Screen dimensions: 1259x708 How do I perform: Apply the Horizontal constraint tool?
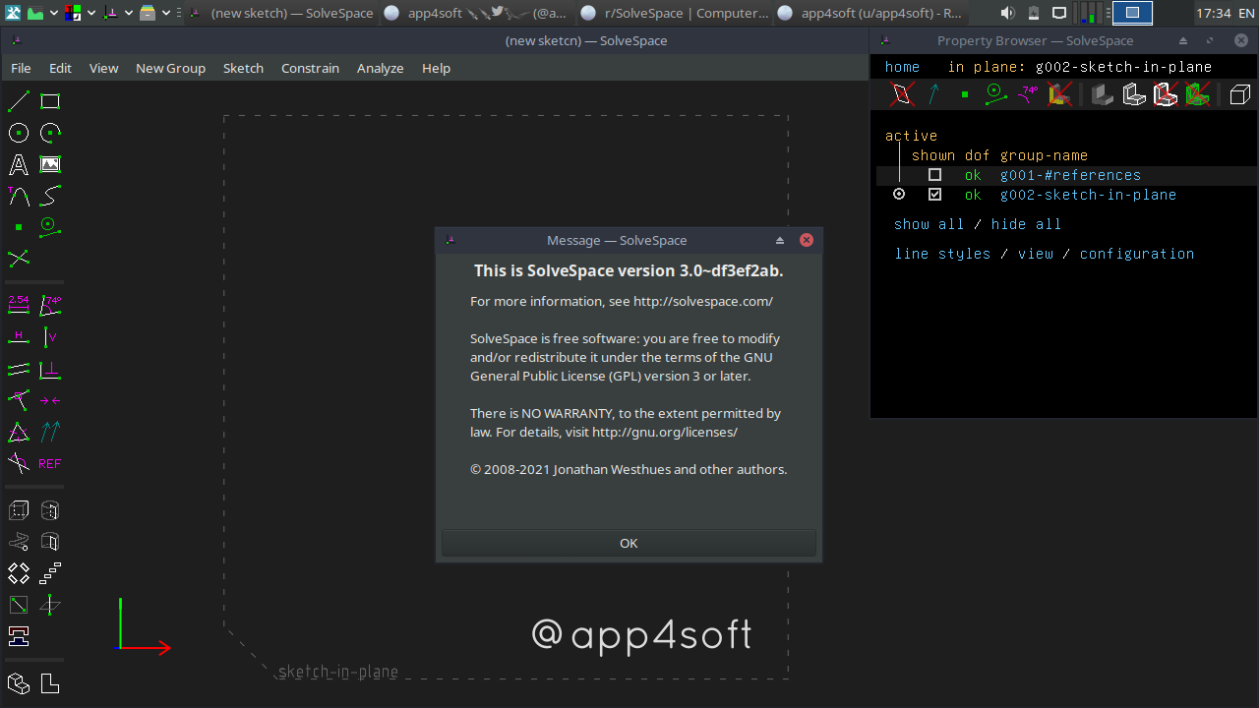pyautogui.click(x=18, y=337)
